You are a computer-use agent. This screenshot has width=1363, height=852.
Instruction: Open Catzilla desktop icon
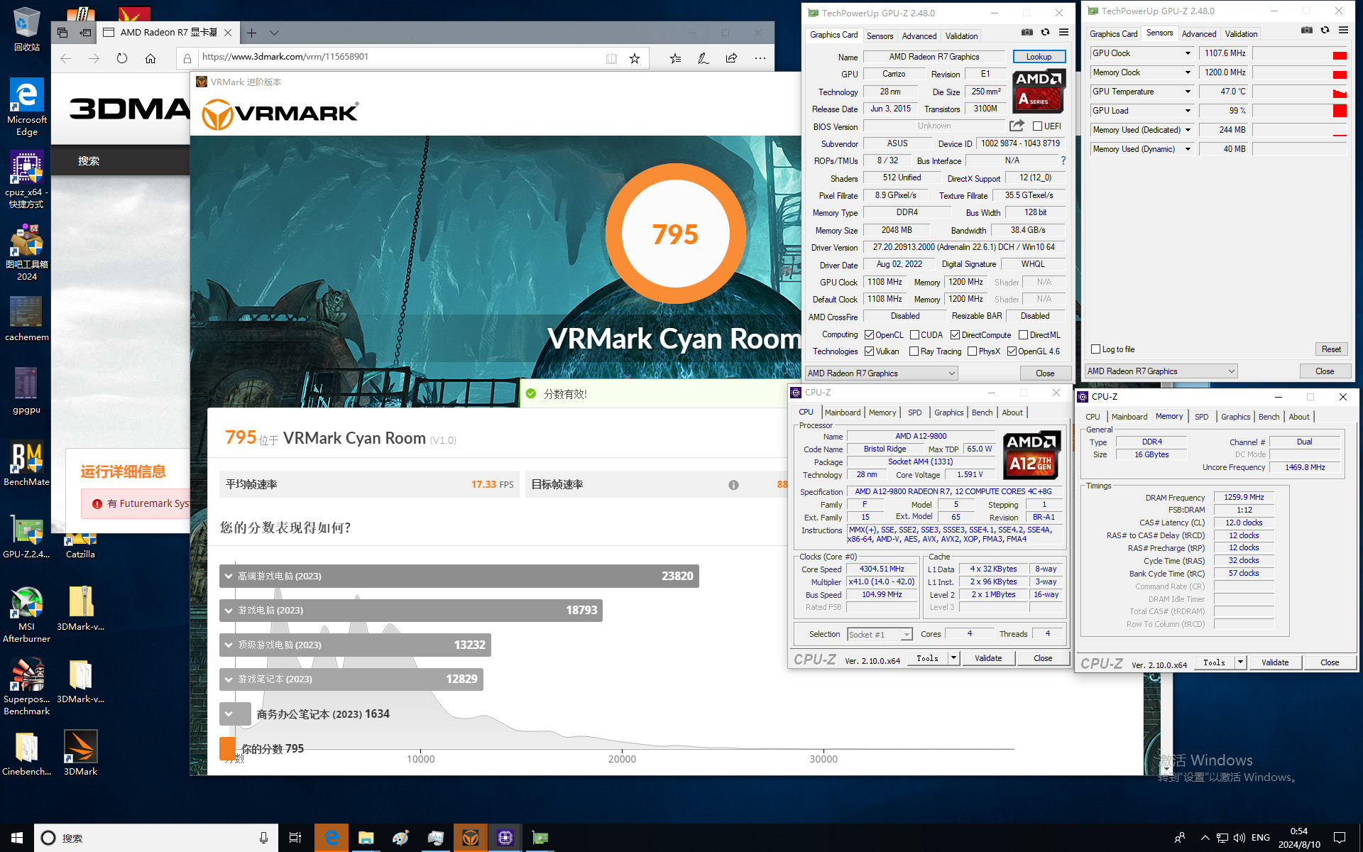[80, 547]
